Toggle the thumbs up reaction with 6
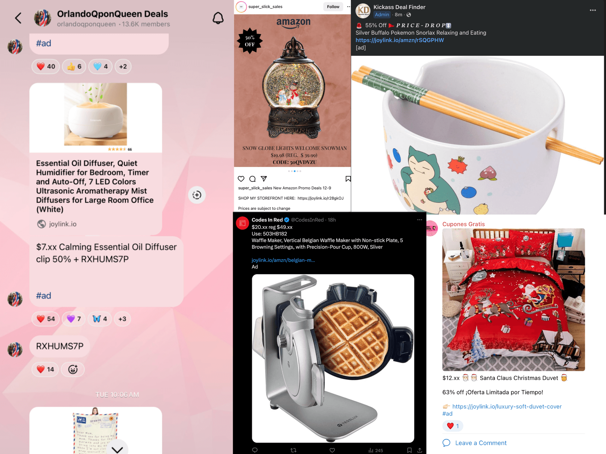The height and width of the screenshot is (454, 606). coord(74,66)
